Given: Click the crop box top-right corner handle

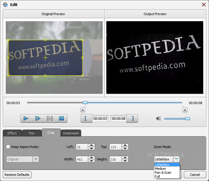Looking at the screenshot, I should 82,40.
